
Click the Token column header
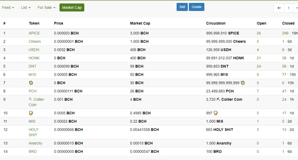[x=34, y=23]
